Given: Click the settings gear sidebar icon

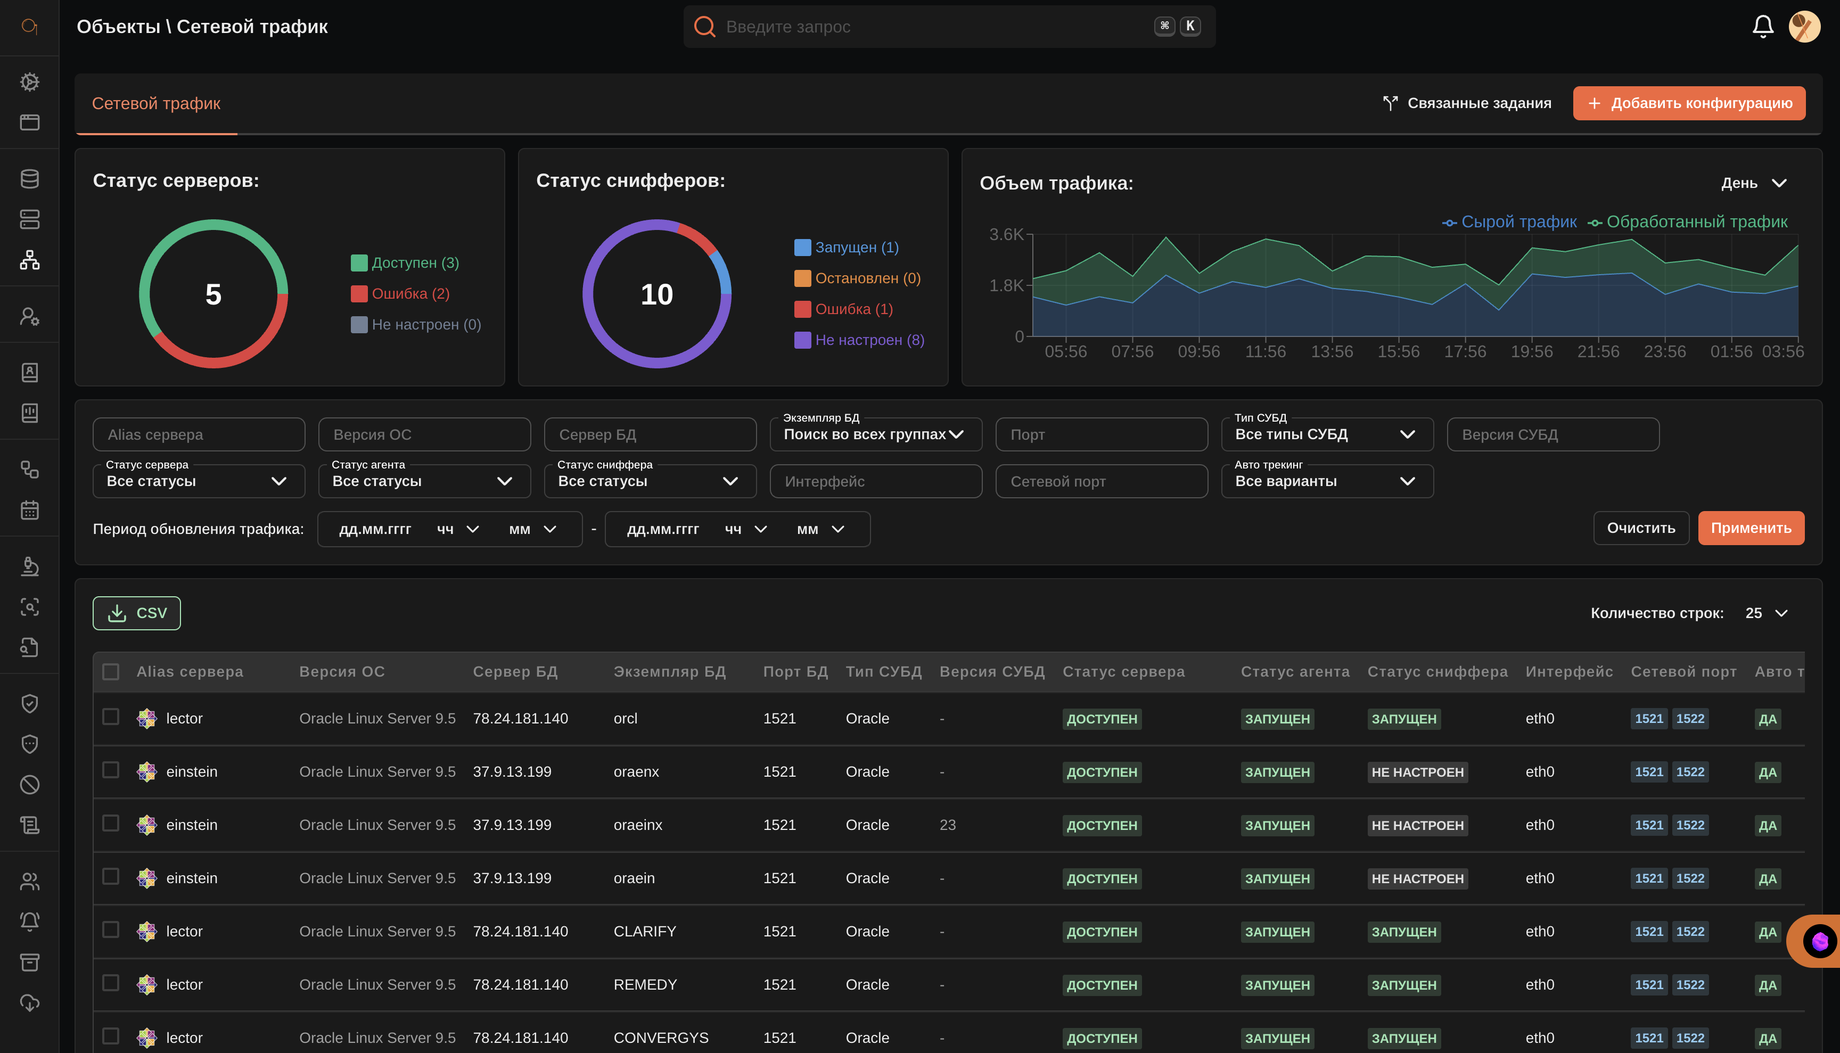Looking at the screenshot, I should [x=30, y=82].
